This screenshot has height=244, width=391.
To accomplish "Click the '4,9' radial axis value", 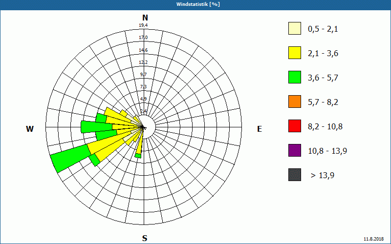I will [143, 99].
